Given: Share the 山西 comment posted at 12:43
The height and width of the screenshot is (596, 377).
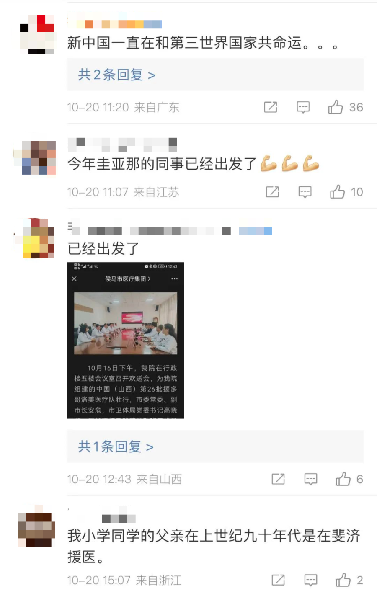Looking at the screenshot, I should point(278,479).
